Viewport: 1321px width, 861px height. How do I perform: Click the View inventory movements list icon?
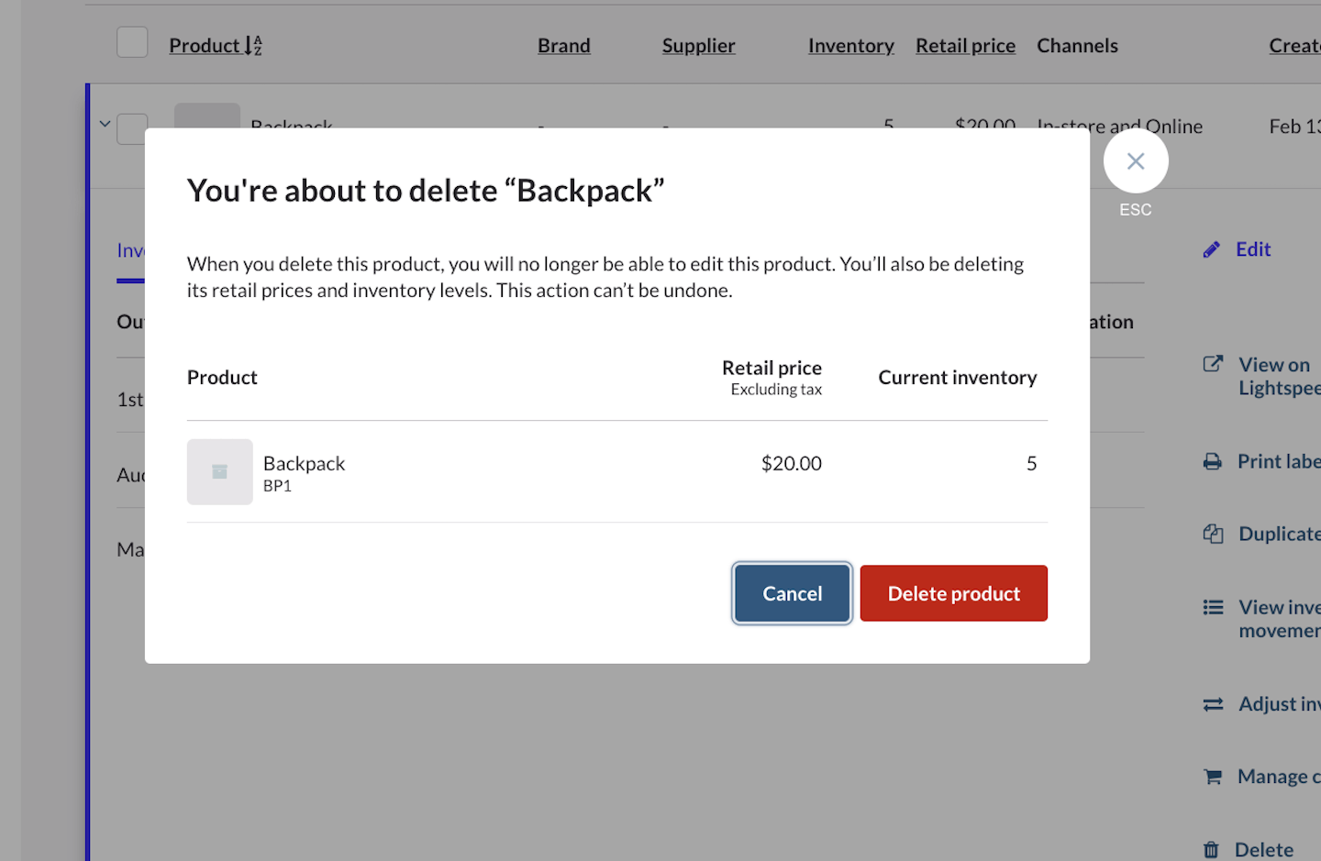(x=1213, y=607)
